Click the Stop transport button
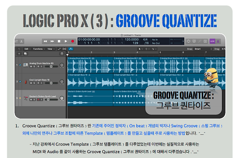 (59, 41)
